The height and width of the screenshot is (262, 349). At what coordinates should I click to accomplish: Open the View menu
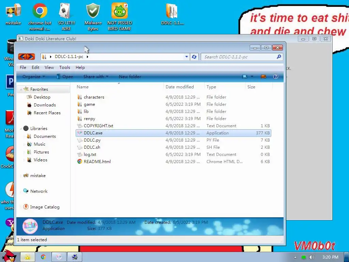pyautogui.click(x=49, y=68)
